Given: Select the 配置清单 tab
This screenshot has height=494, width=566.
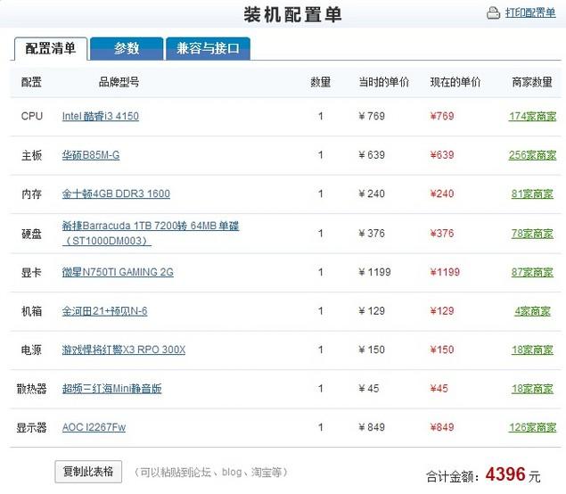Looking at the screenshot, I should 51,48.
